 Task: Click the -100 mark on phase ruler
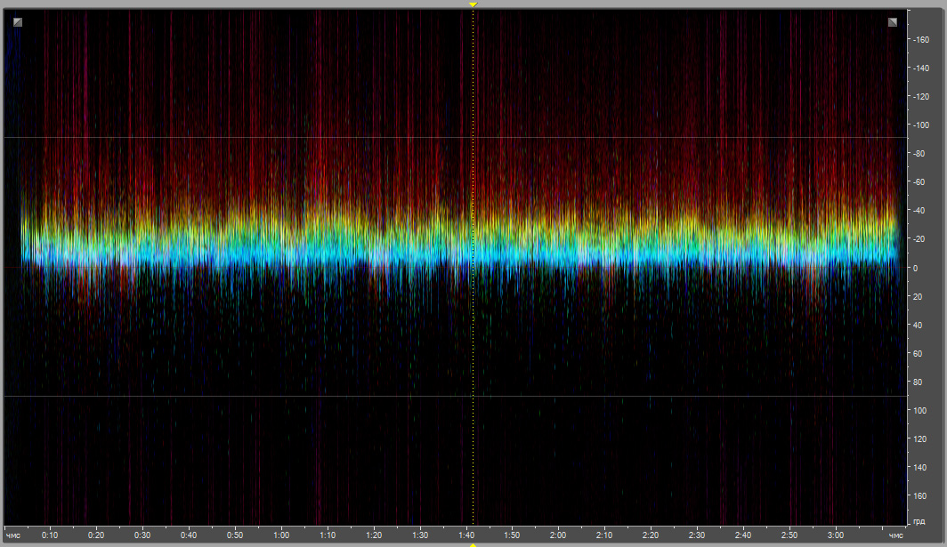(919, 125)
